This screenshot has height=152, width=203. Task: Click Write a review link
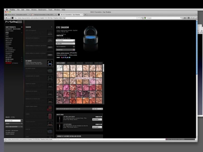73,55
